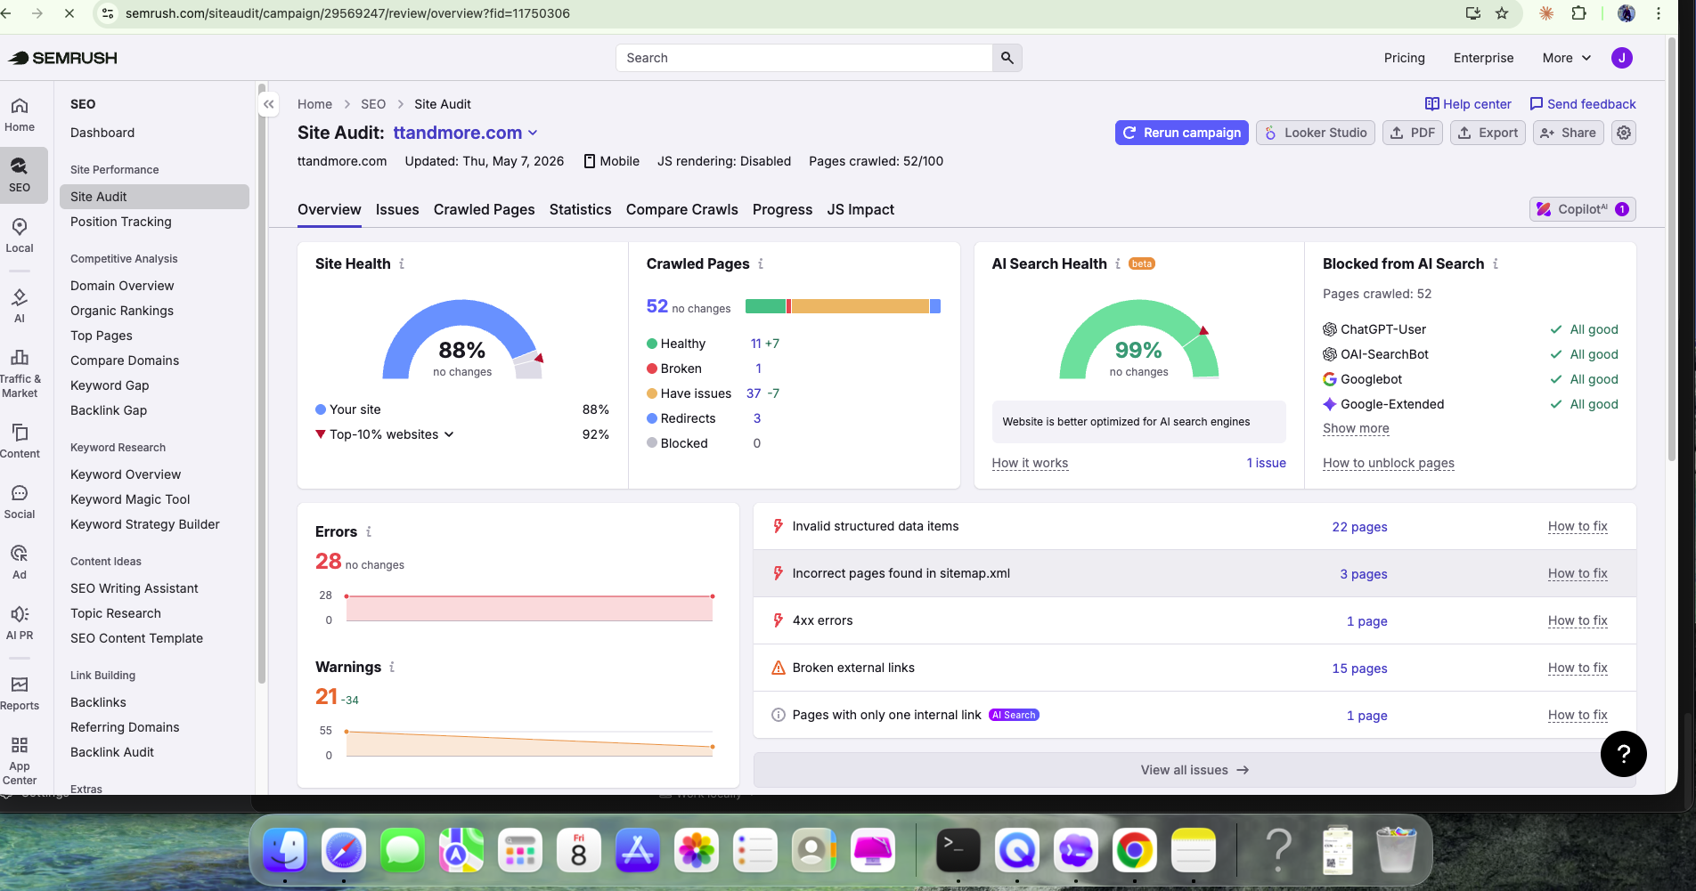1696x891 pixels.
Task: Open Photos from the dock
Action: (x=697, y=851)
